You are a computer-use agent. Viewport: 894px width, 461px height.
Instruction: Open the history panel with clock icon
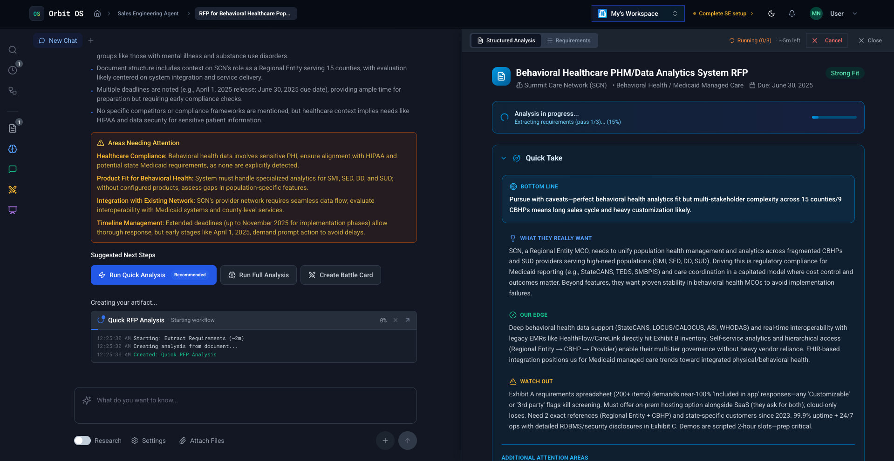tap(13, 70)
